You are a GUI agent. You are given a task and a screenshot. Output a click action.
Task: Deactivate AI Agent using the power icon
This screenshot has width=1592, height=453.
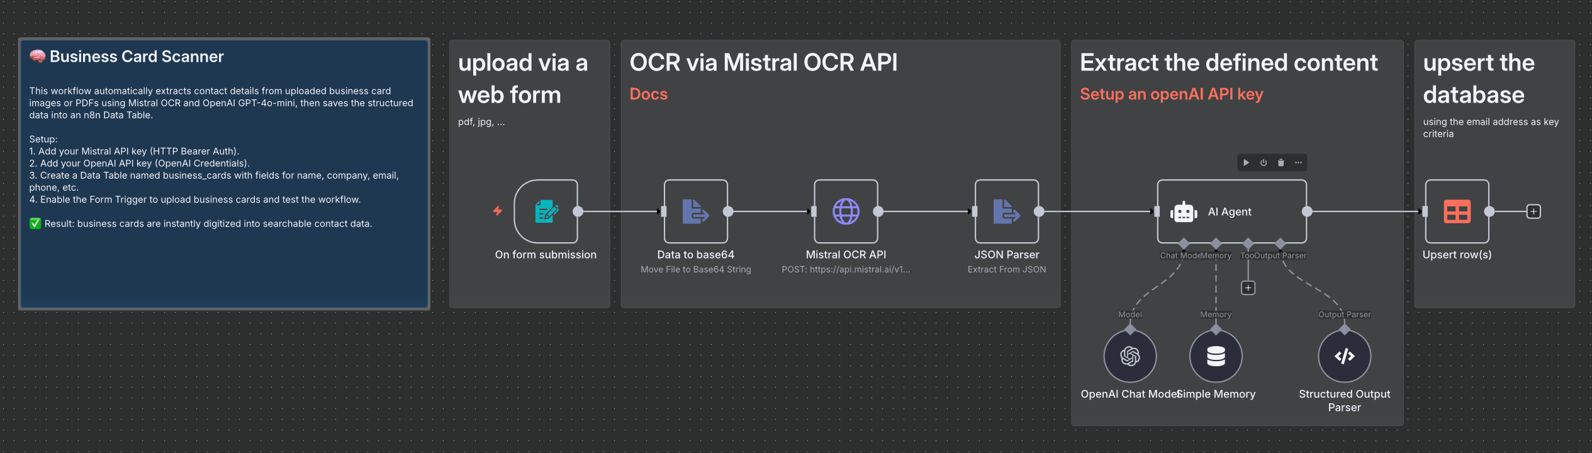tap(1264, 163)
